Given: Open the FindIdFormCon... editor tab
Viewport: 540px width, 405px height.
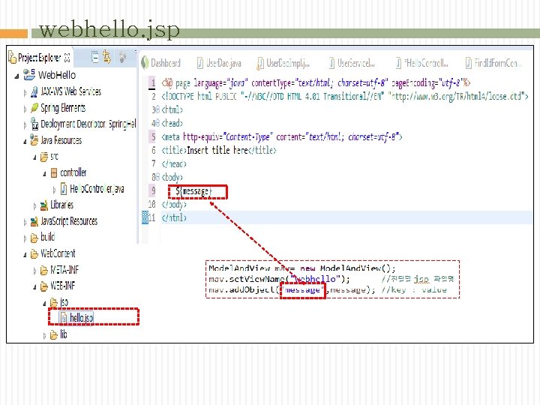Looking at the screenshot, I should pyautogui.click(x=493, y=63).
